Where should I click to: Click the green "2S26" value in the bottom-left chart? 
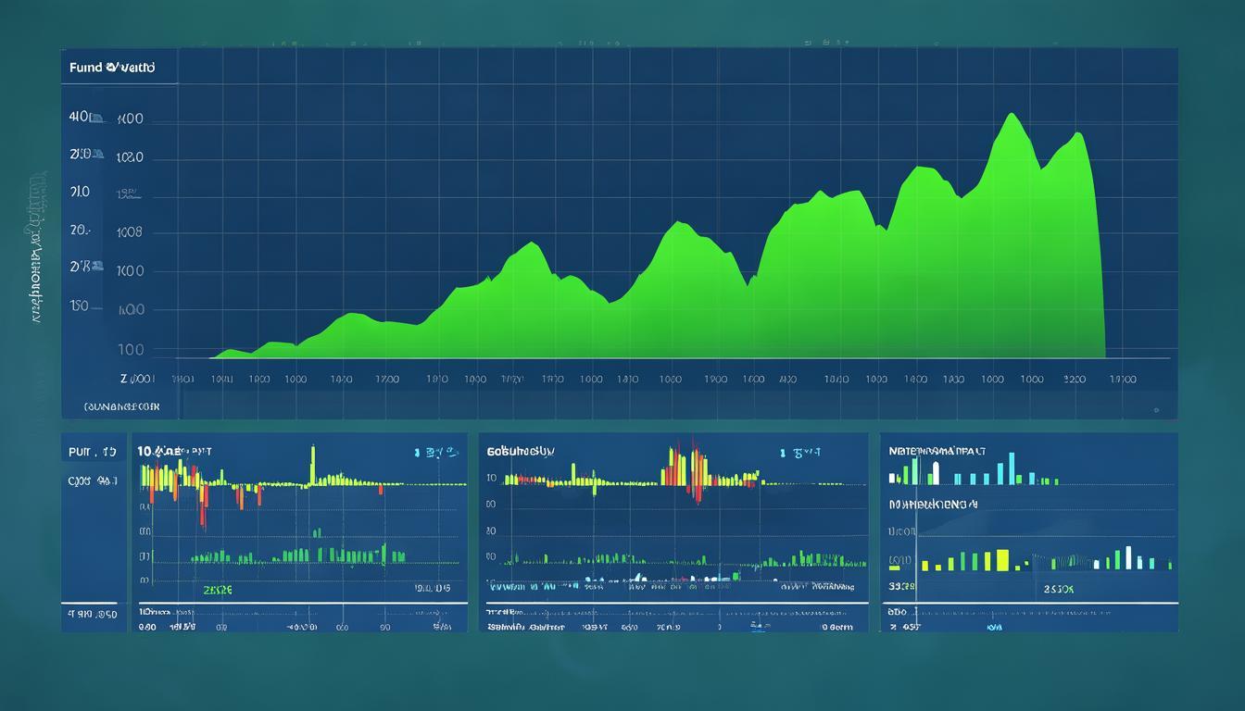click(x=218, y=589)
